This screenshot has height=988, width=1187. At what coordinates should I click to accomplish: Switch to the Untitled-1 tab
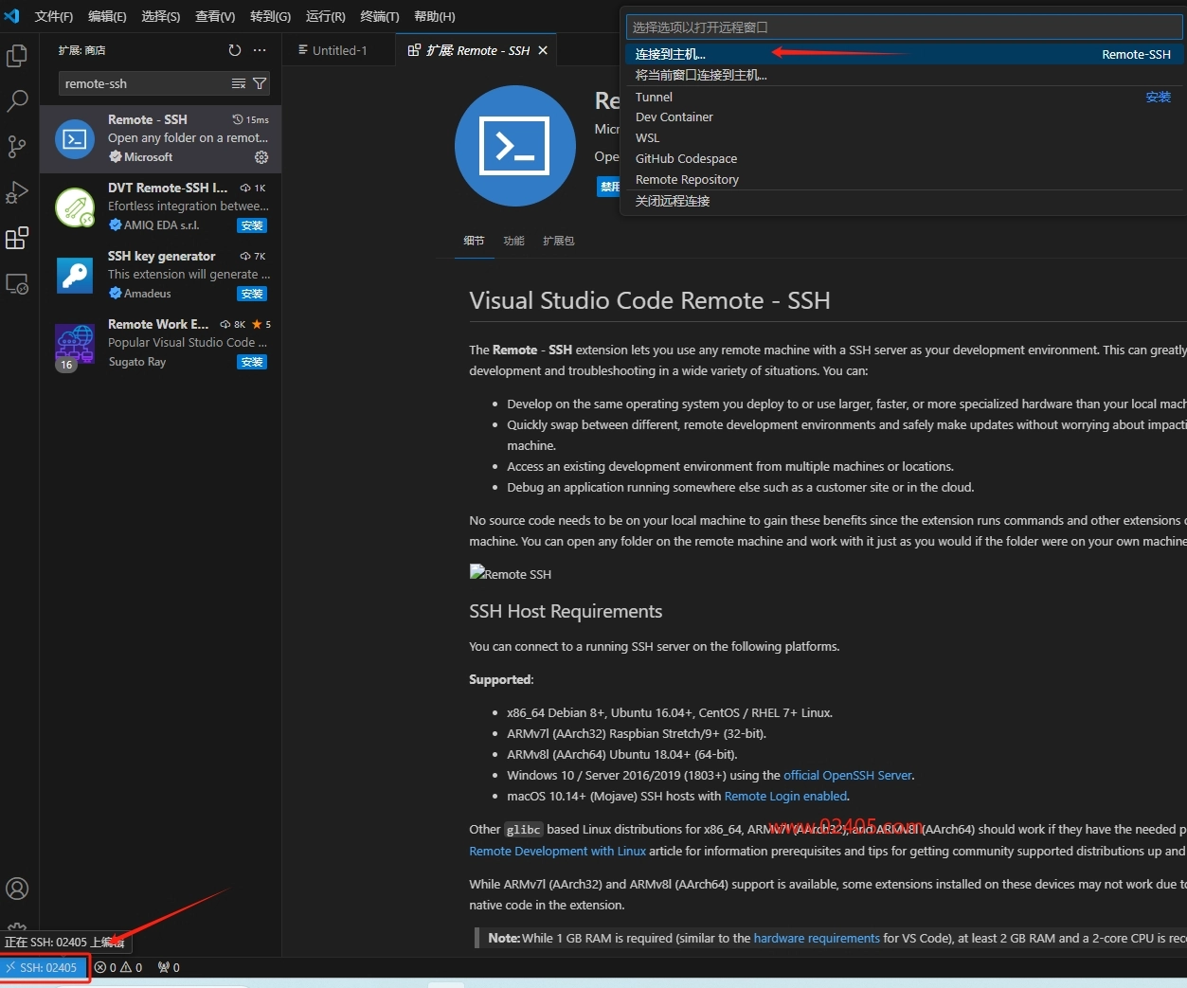tap(339, 50)
